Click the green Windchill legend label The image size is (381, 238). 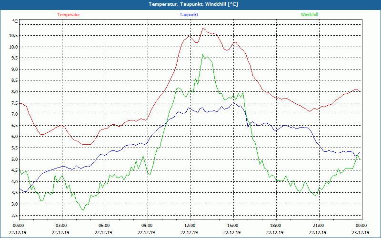point(309,15)
